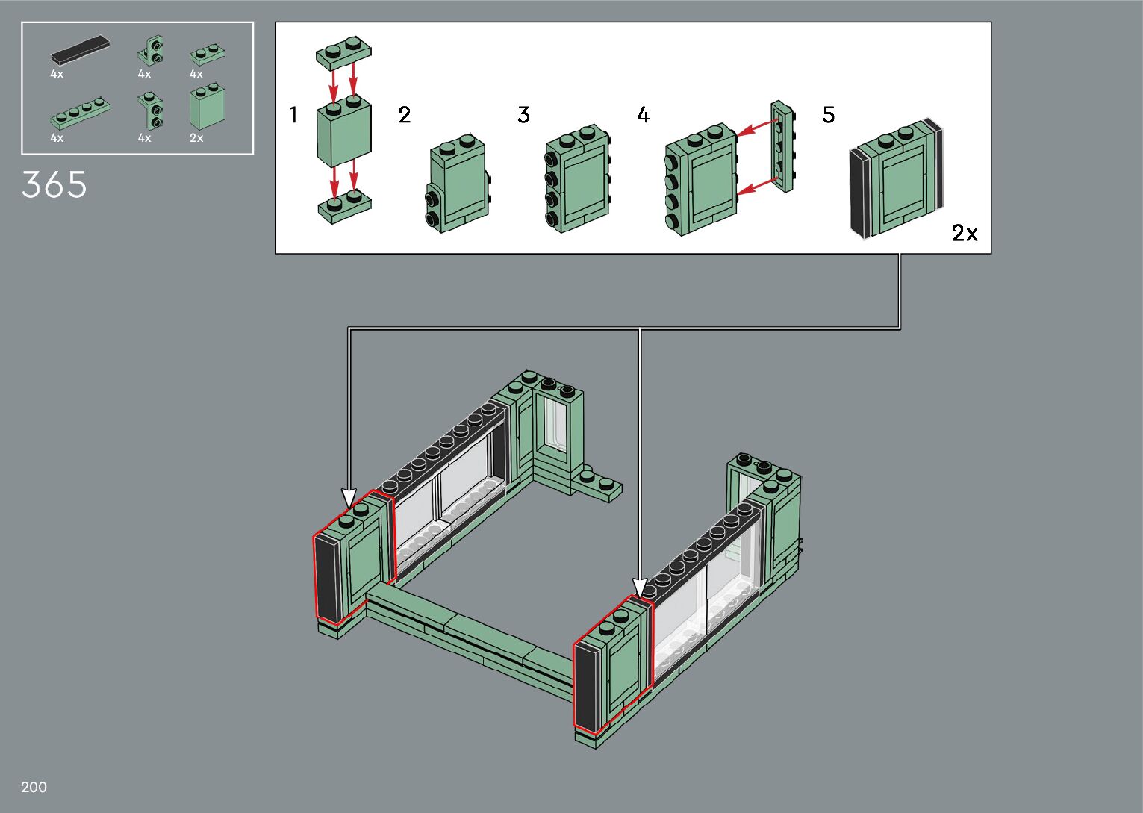
Task: Click the white arrowhead above the right panel
Action: pos(639,587)
